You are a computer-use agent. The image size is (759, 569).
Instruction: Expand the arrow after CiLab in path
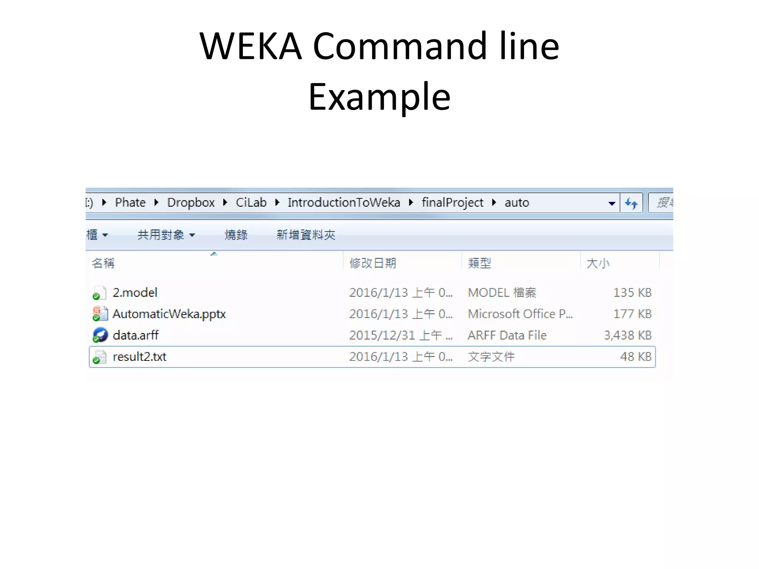277,202
